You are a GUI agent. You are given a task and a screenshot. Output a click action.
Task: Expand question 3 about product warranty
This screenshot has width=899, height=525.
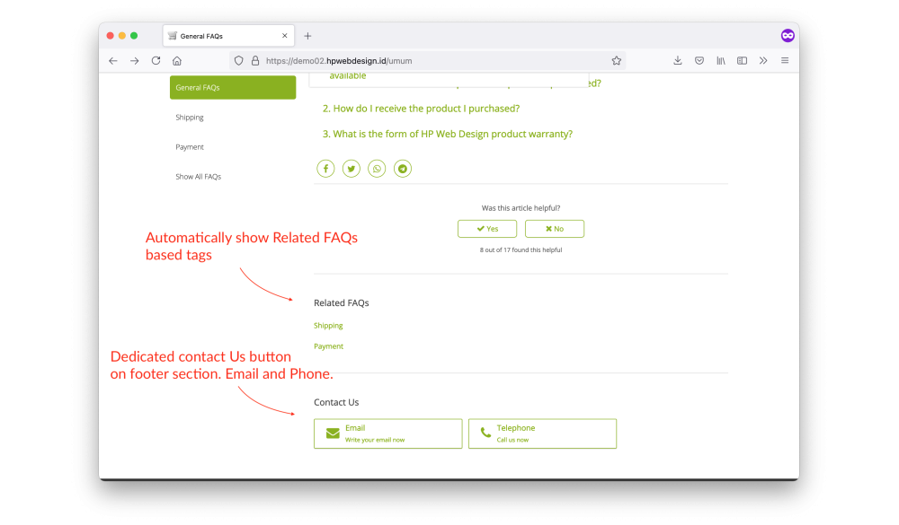(447, 134)
